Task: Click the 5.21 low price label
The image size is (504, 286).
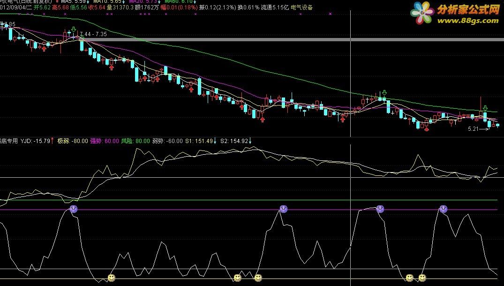Action: [474, 129]
